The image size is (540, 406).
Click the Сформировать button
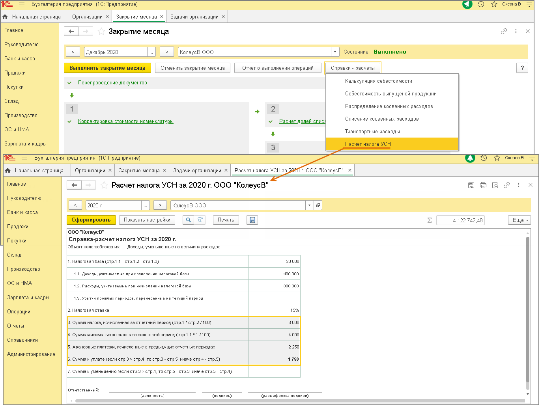91,220
